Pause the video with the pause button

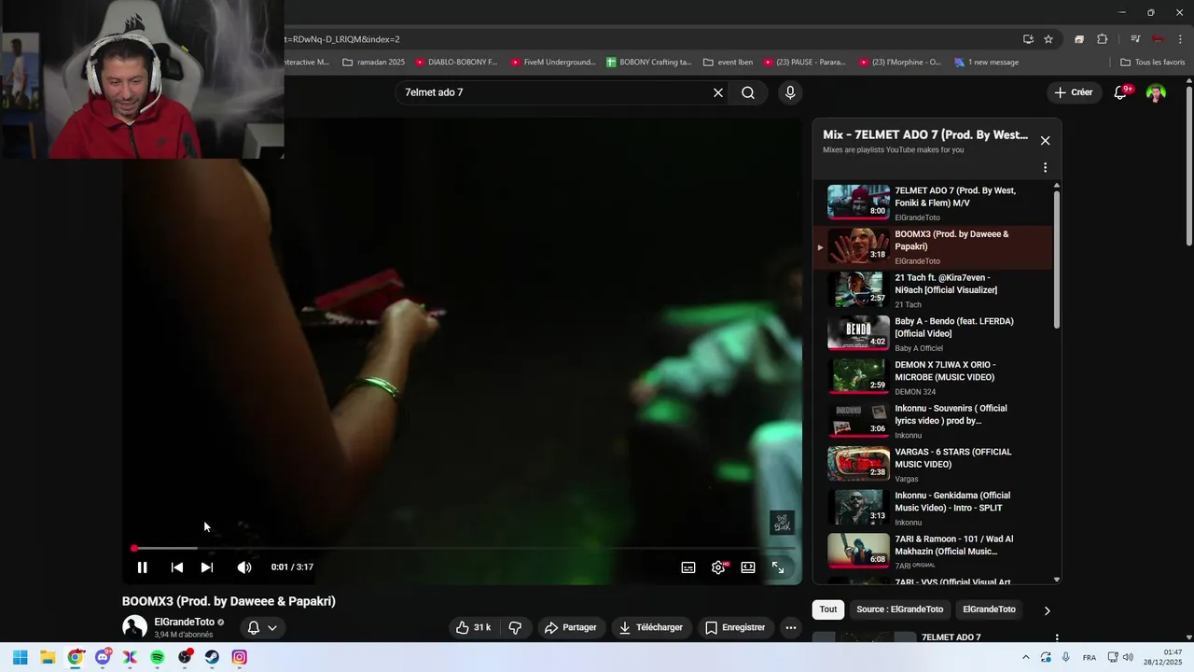pos(142,567)
